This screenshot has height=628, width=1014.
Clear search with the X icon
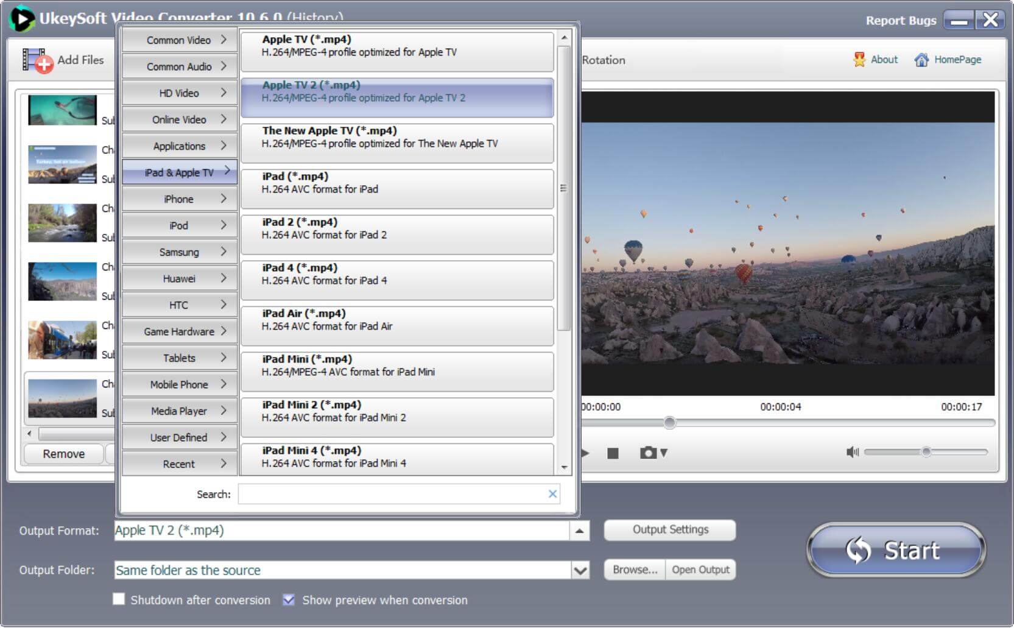point(552,494)
